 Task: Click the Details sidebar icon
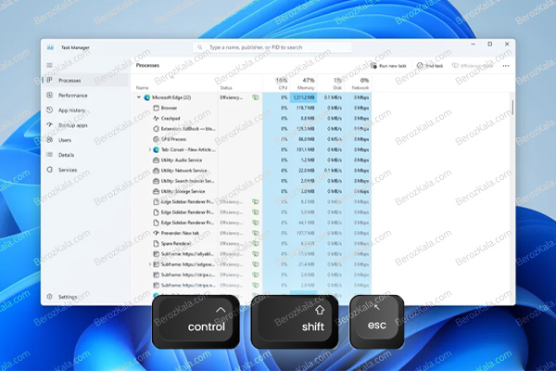(x=50, y=155)
